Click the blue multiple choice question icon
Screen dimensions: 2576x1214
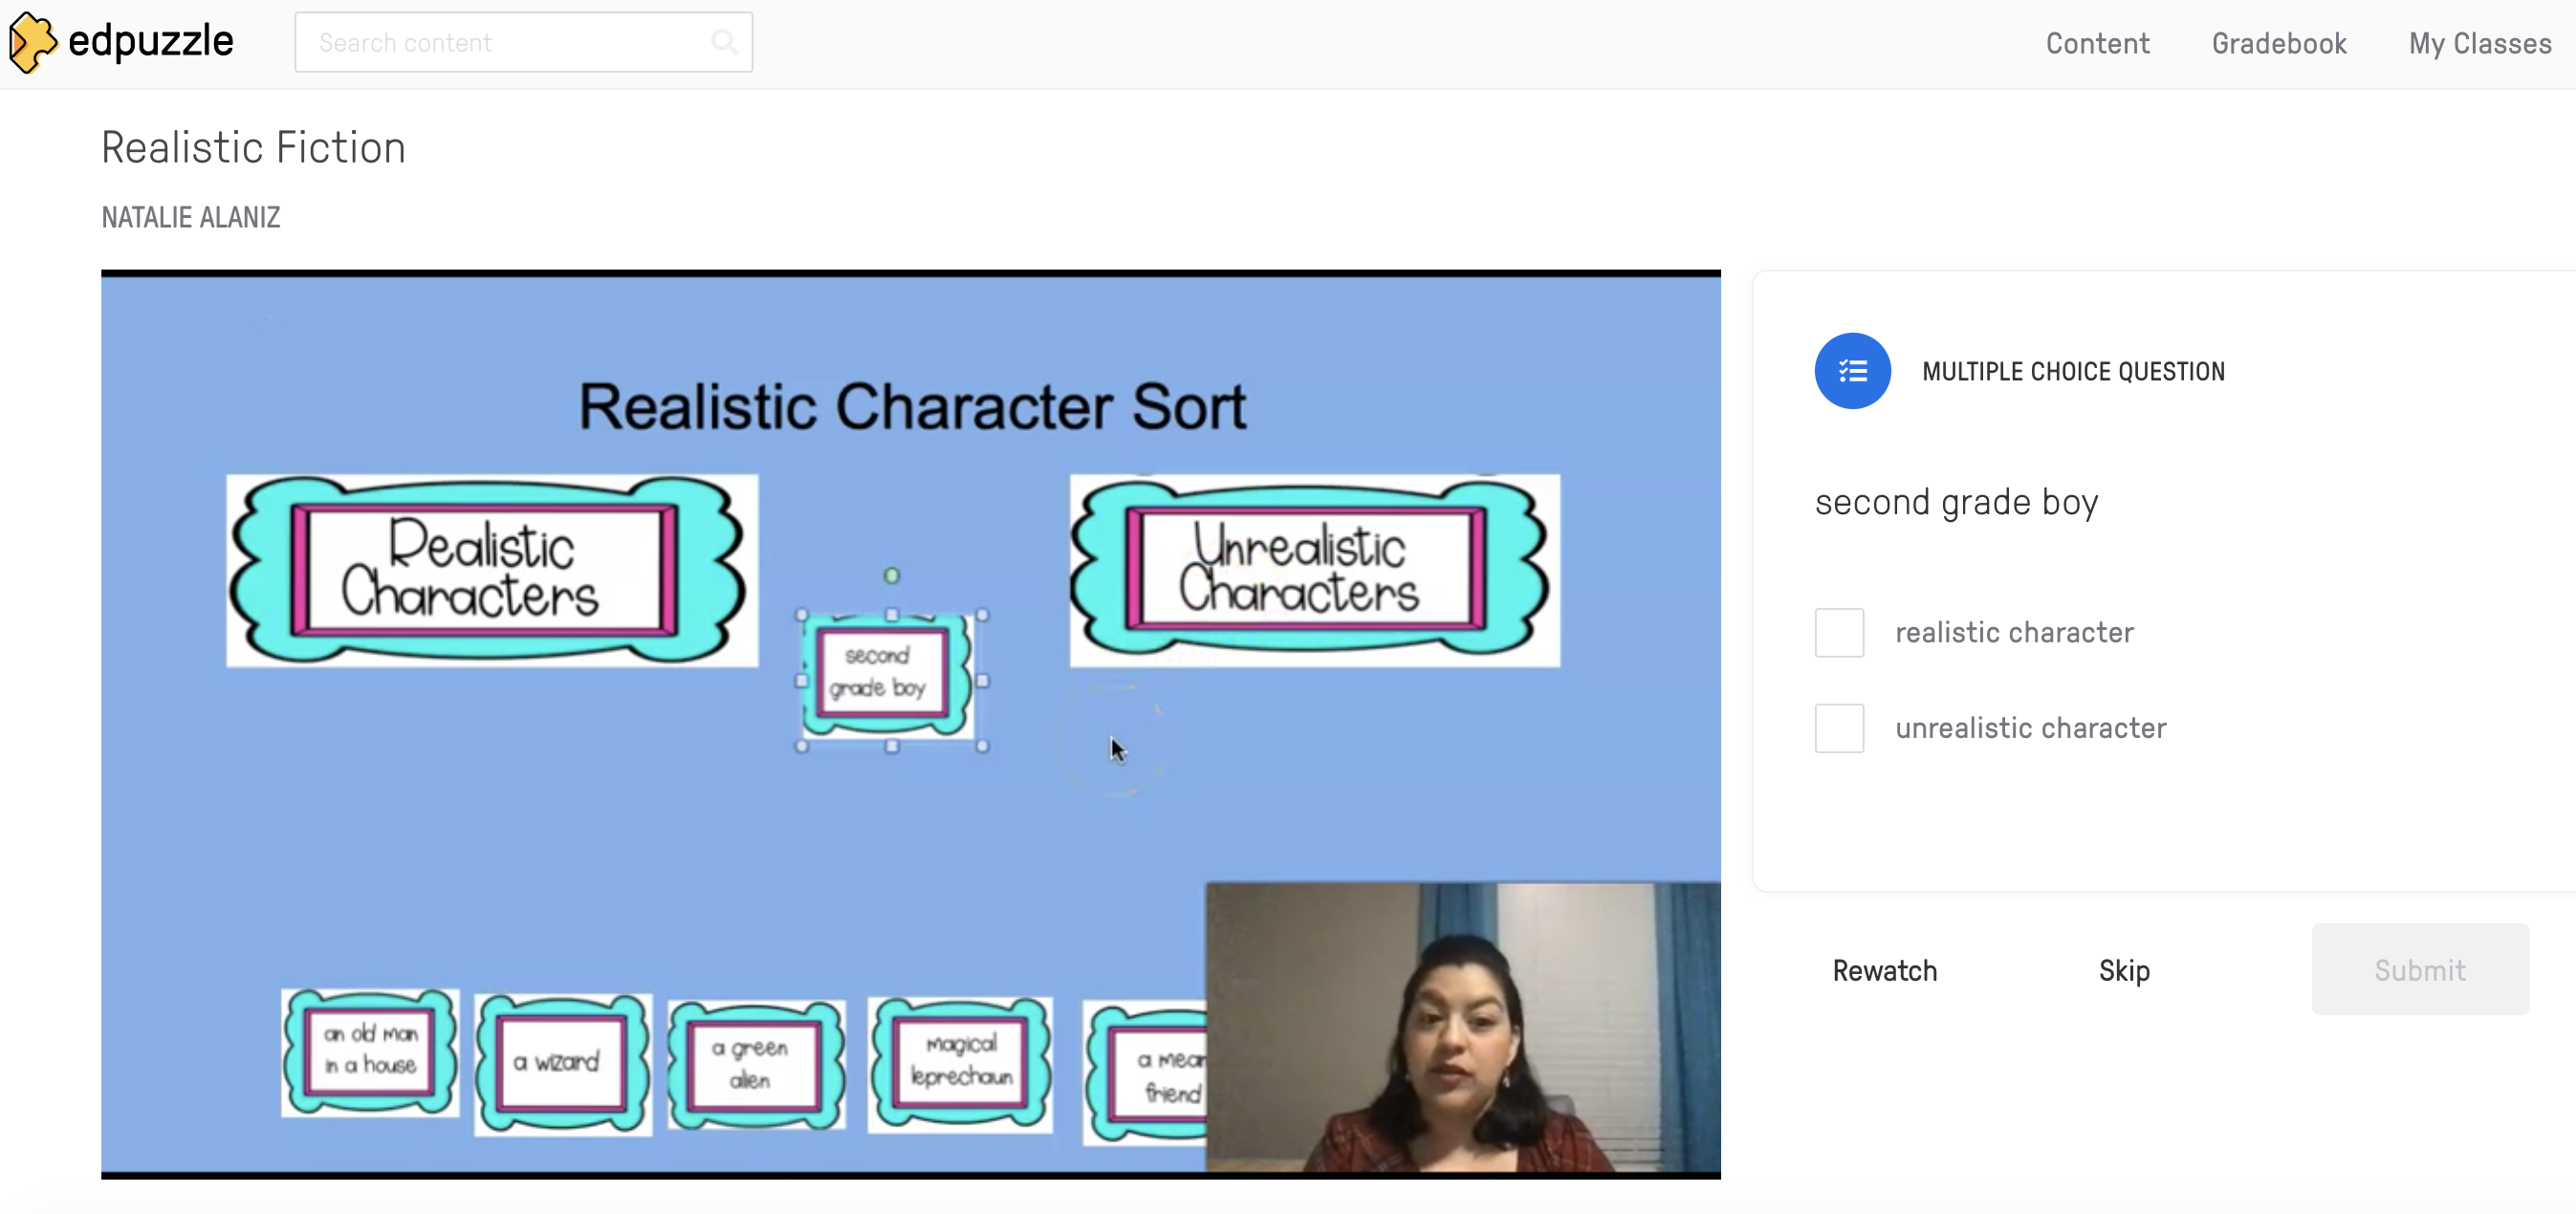click(x=1852, y=371)
